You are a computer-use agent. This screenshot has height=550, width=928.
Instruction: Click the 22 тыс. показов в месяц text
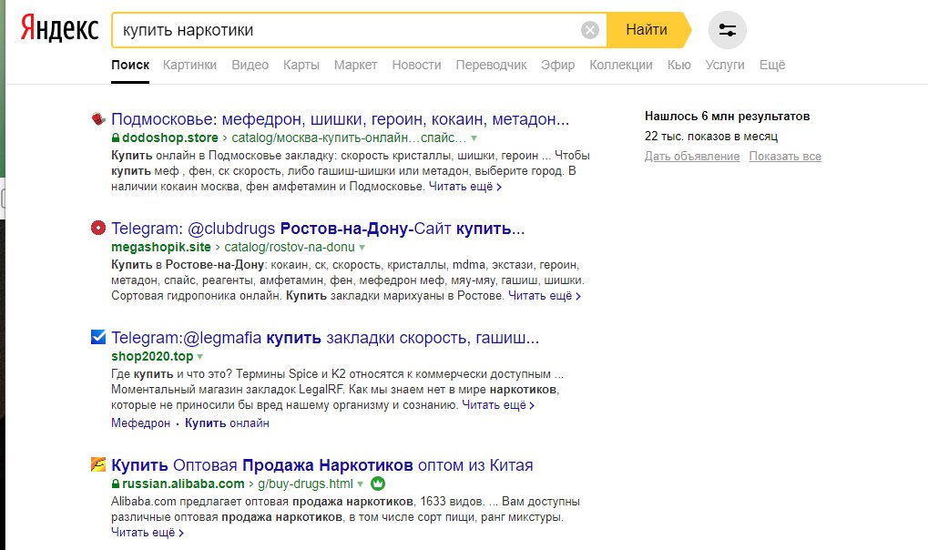(x=711, y=137)
